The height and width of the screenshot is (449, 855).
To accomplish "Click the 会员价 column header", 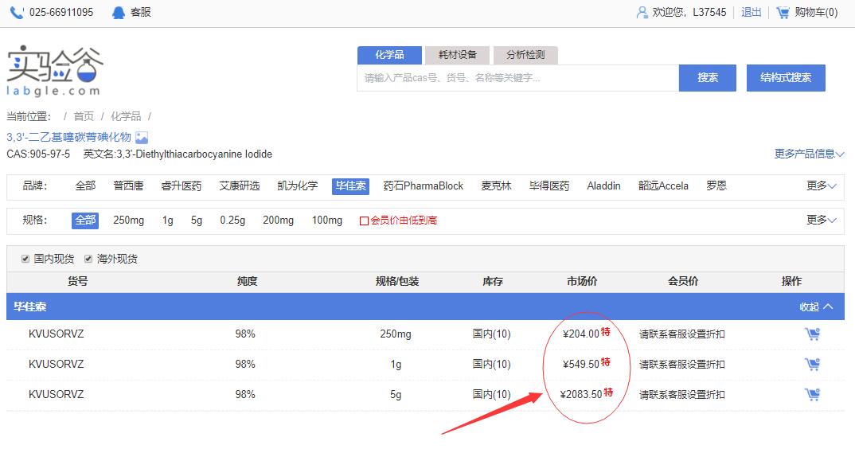I will click(x=683, y=282).
